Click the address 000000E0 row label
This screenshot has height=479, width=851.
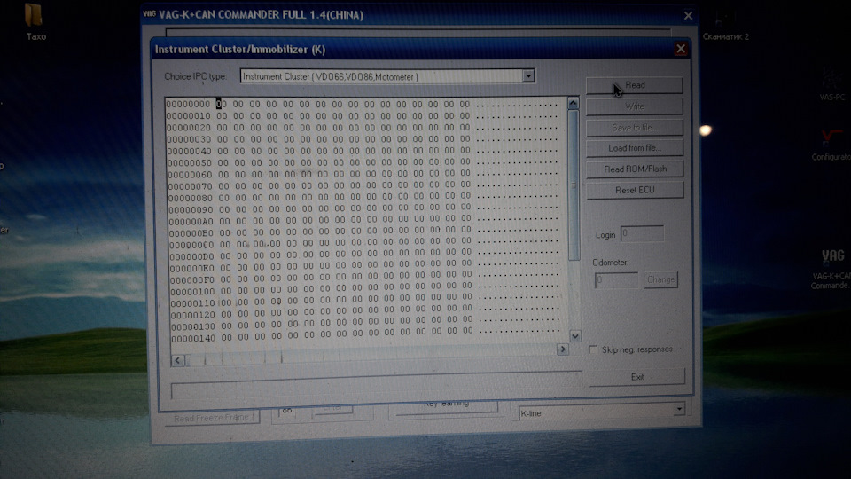point(192,268)
